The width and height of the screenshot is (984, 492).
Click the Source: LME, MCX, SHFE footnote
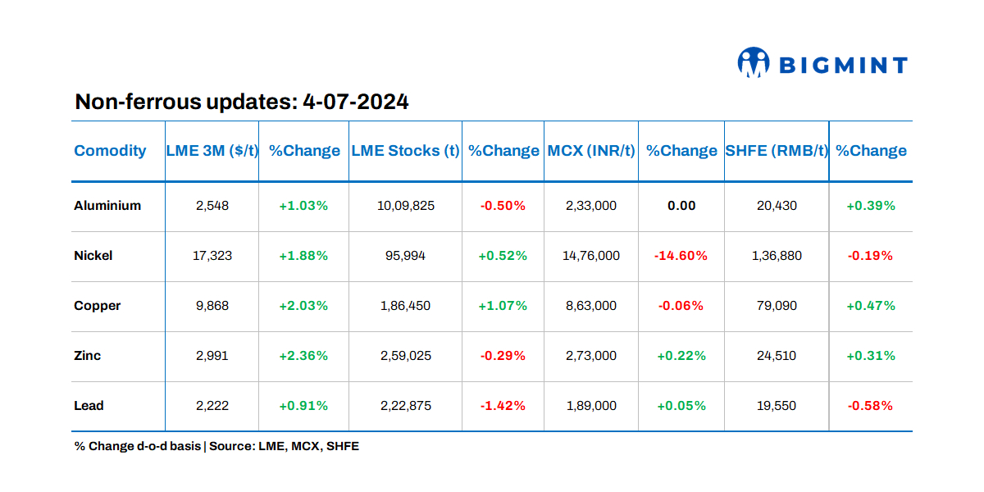click(x=284, y=447)
